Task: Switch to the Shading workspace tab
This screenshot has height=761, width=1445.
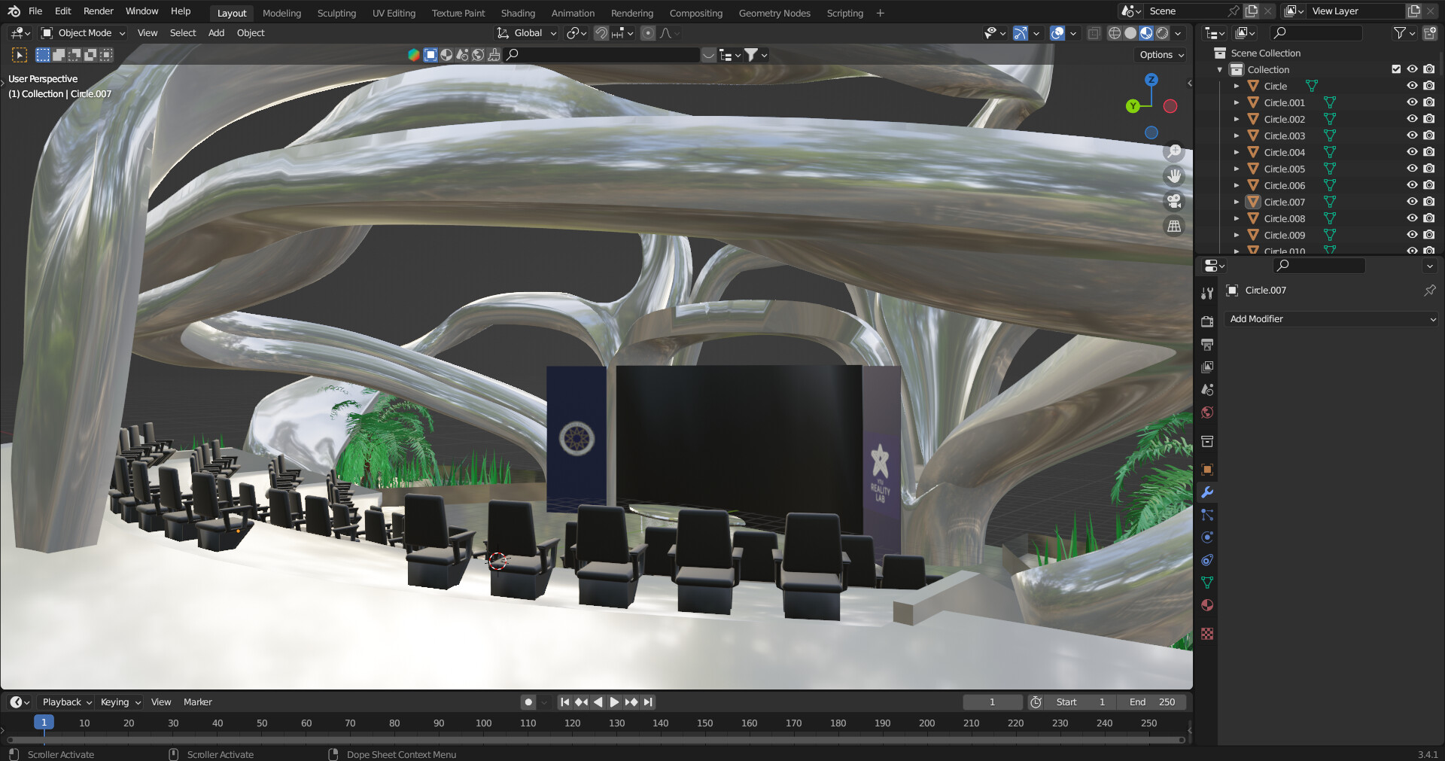Action: tap(518, 13)
